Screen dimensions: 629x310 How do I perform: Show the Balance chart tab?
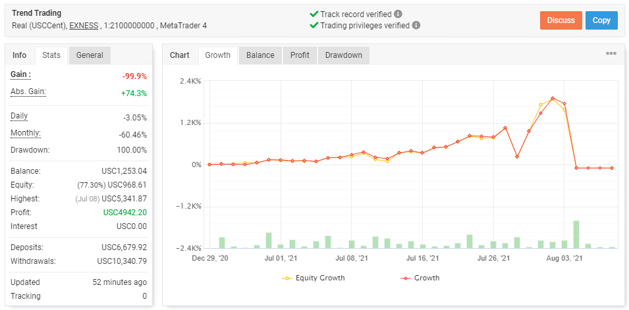pyautogui.click(x=260, y=55)
